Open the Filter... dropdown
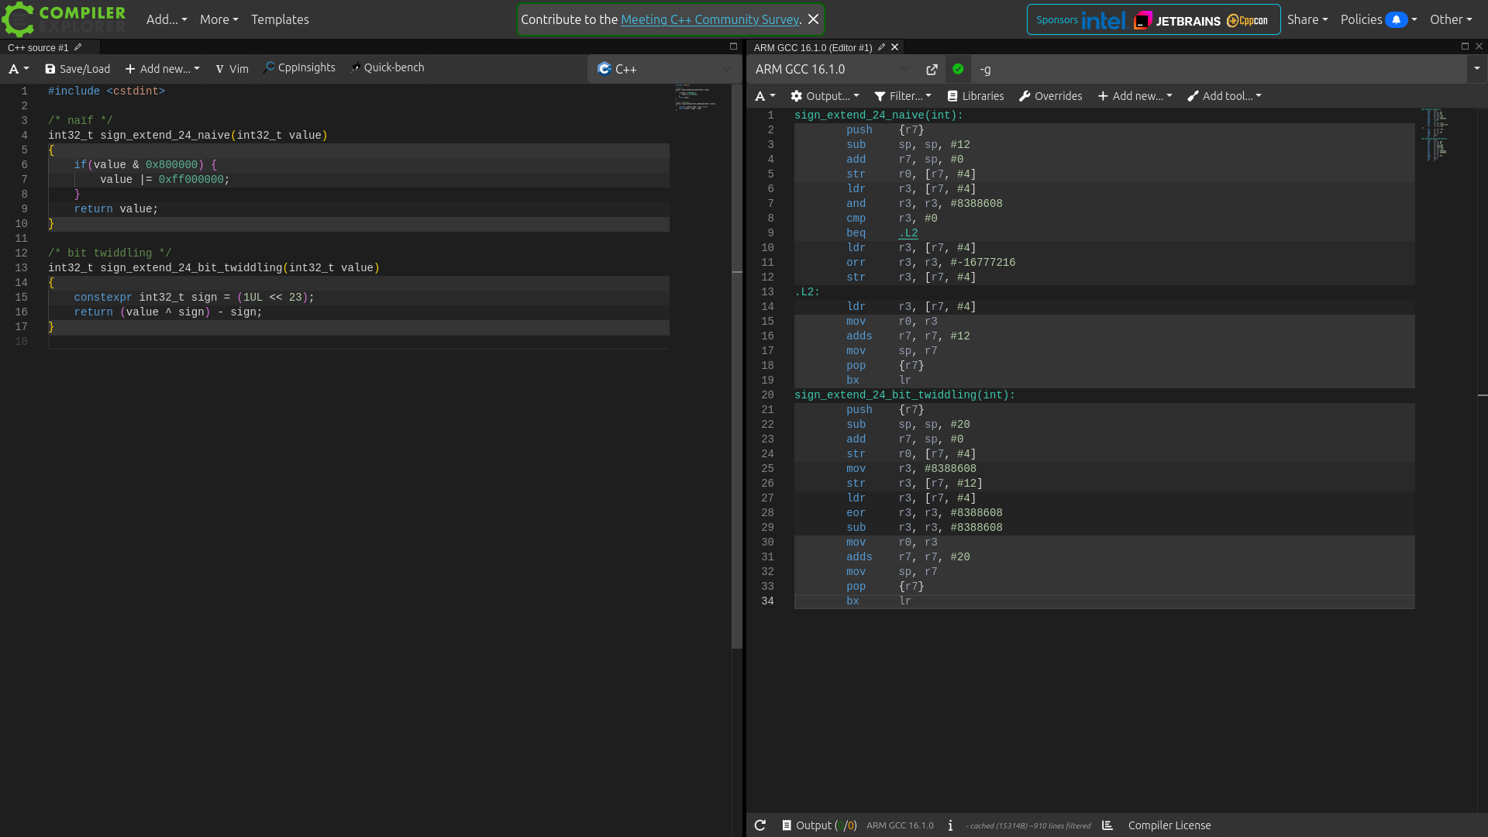Image resolution: width=1488 pixels, height=837 pixels. click(x=903, y=96)
